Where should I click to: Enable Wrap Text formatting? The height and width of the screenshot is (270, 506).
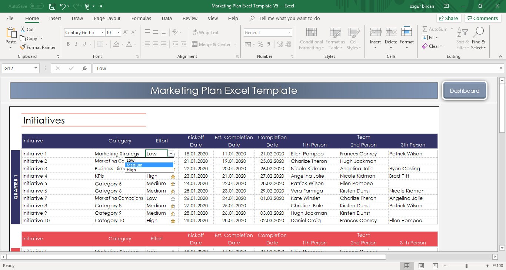tap(206, 32)
